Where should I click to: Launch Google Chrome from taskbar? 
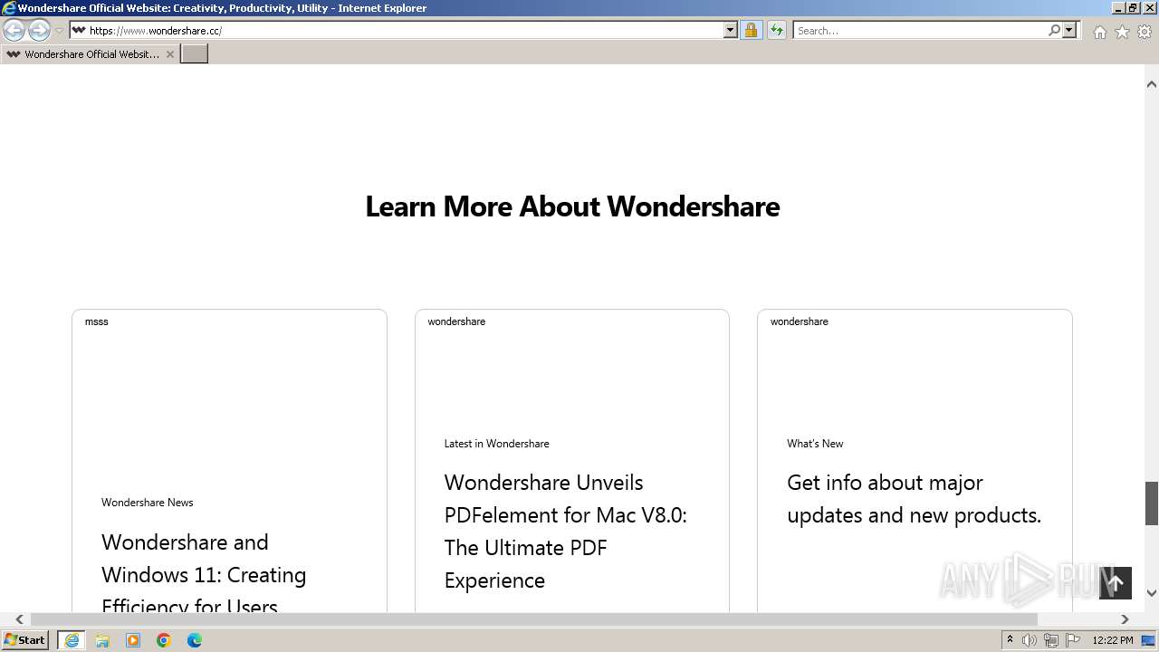click(164, 640)
